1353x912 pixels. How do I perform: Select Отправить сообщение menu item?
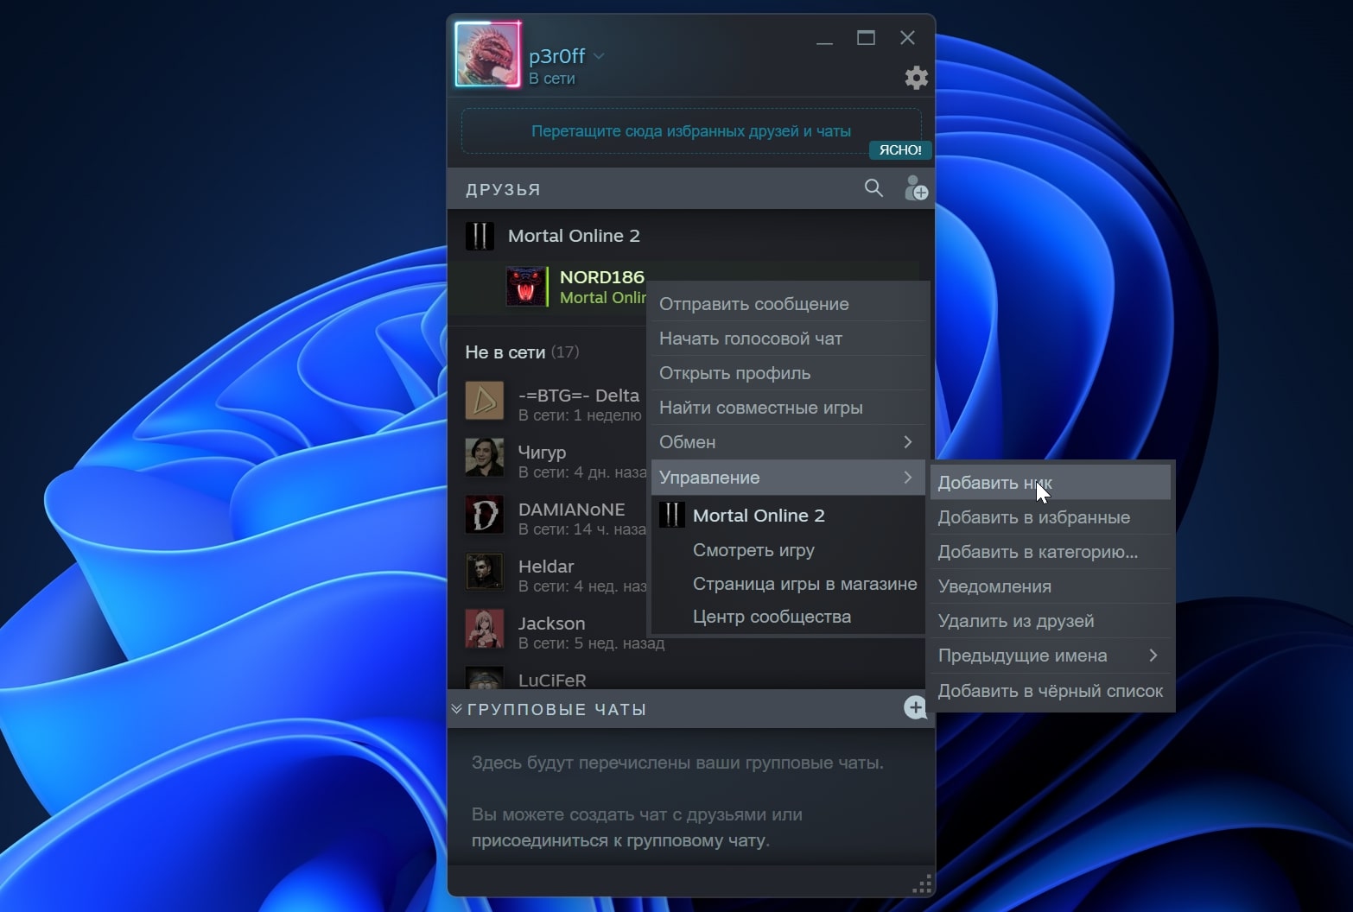click(x=788, y=304)
